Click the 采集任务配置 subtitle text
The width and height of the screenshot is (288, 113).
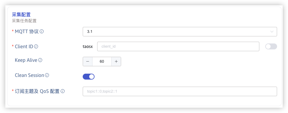(x=24, y=21)
